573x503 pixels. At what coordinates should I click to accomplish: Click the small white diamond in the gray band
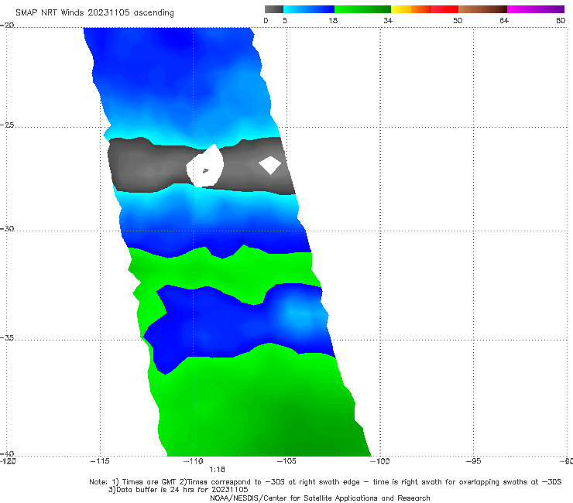click(270, 166)
